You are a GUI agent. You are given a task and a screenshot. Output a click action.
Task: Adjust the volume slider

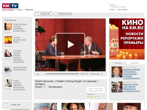click(x=96, y=74)
